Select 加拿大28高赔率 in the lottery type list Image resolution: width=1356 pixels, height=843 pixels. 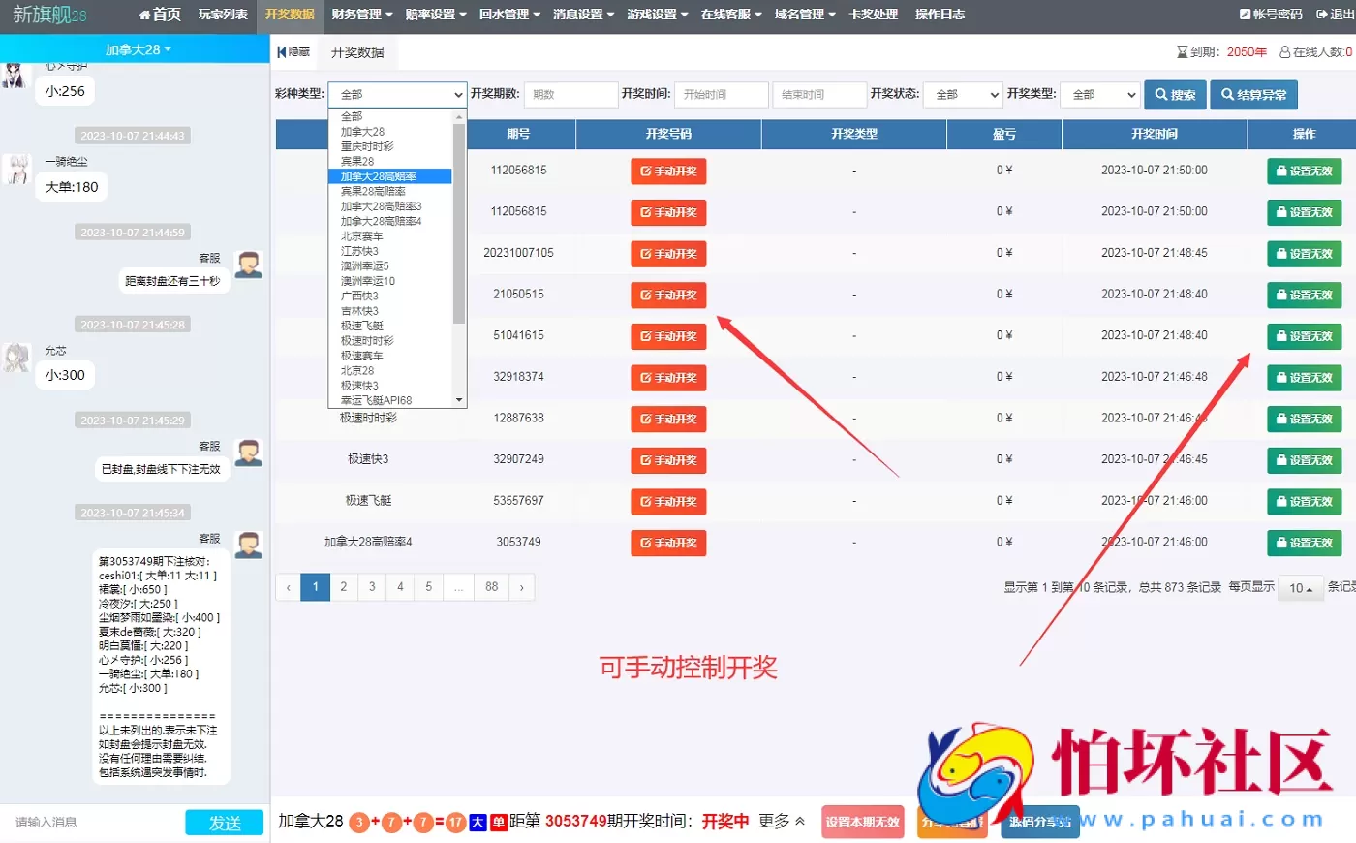click(x=387, y=176)
